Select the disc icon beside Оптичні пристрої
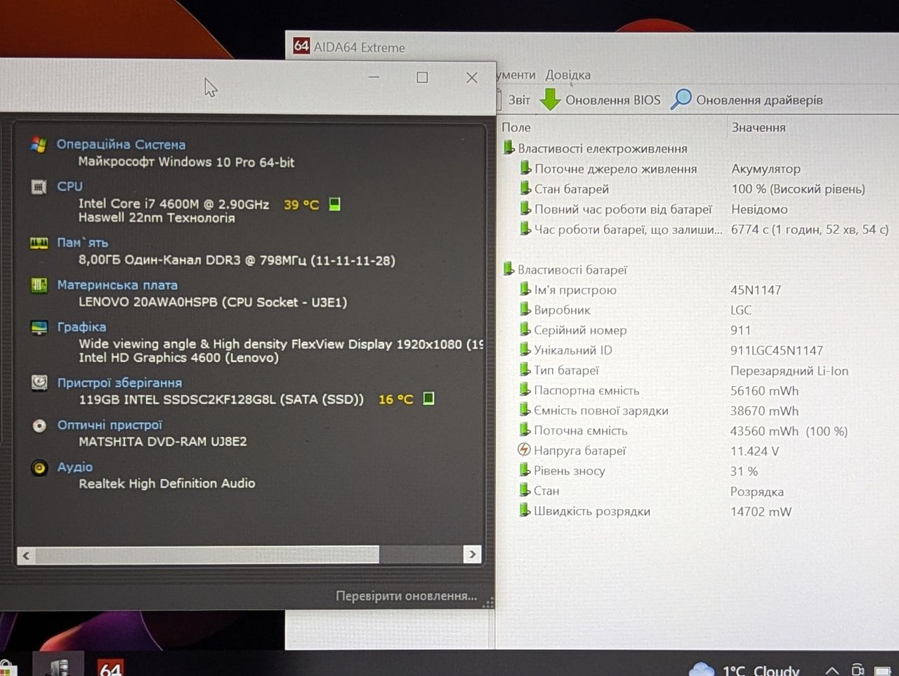This screenshot has height=676, width=899. (x=39, y=425)
